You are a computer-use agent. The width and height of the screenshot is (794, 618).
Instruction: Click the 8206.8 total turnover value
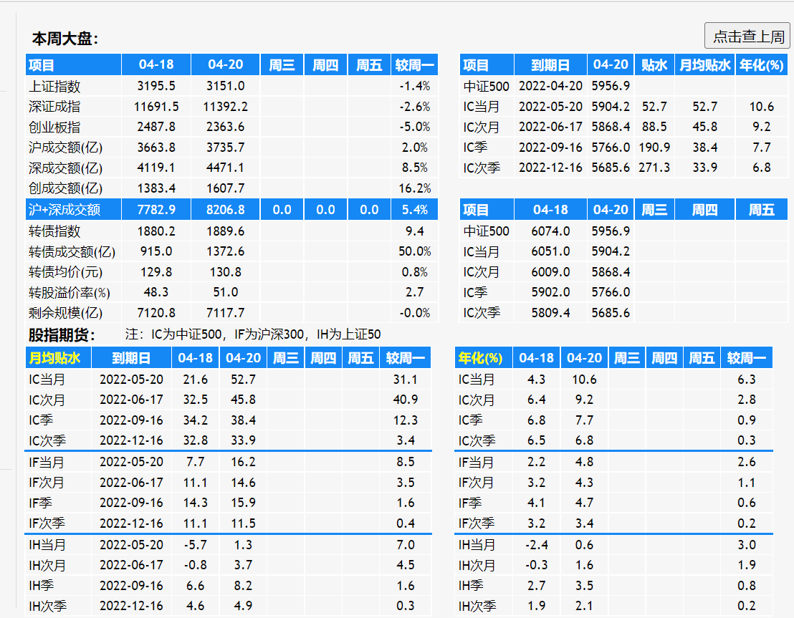point(225,210)
